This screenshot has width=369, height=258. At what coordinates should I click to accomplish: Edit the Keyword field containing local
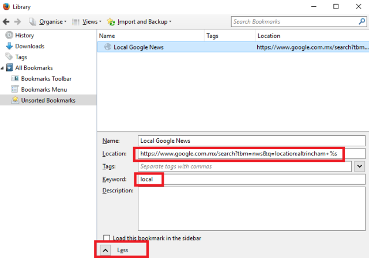(x=251, y=179)
